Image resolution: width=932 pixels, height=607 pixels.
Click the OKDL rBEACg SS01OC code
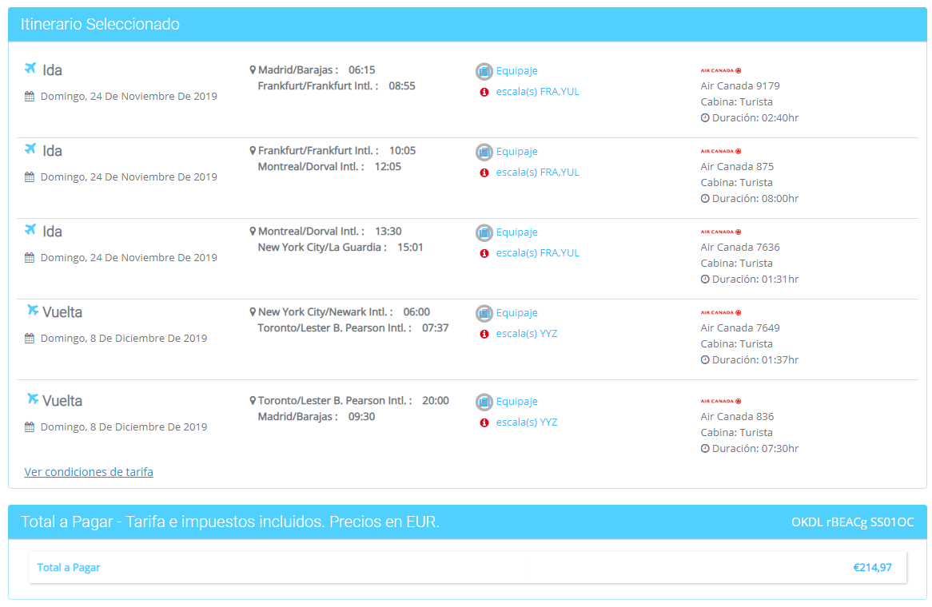pyautogui.click(x=852, y=522)
